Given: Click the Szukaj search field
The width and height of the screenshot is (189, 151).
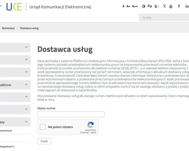Looking at the screenshot, I should (x=164, y=18).
